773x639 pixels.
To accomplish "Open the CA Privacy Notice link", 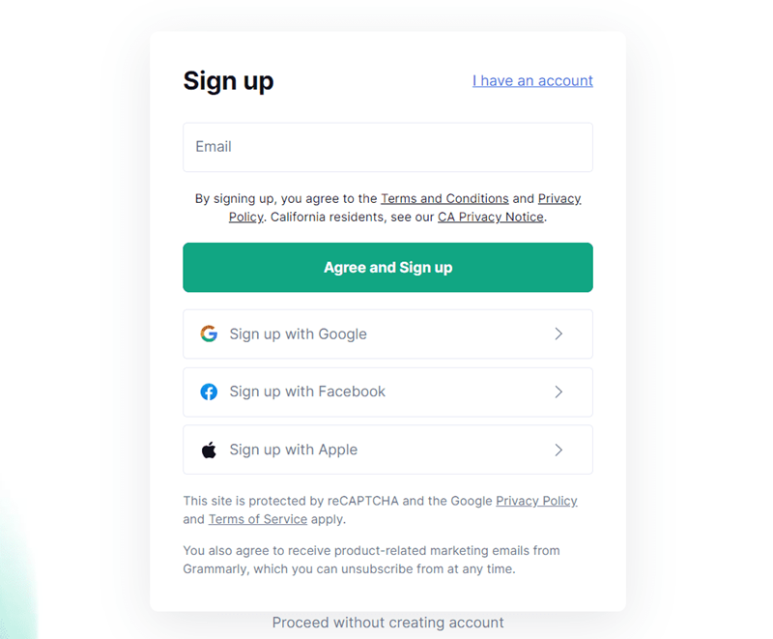I will tap(490, 217).
